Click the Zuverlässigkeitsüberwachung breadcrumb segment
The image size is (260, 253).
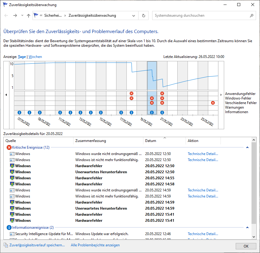pos(92,15)
